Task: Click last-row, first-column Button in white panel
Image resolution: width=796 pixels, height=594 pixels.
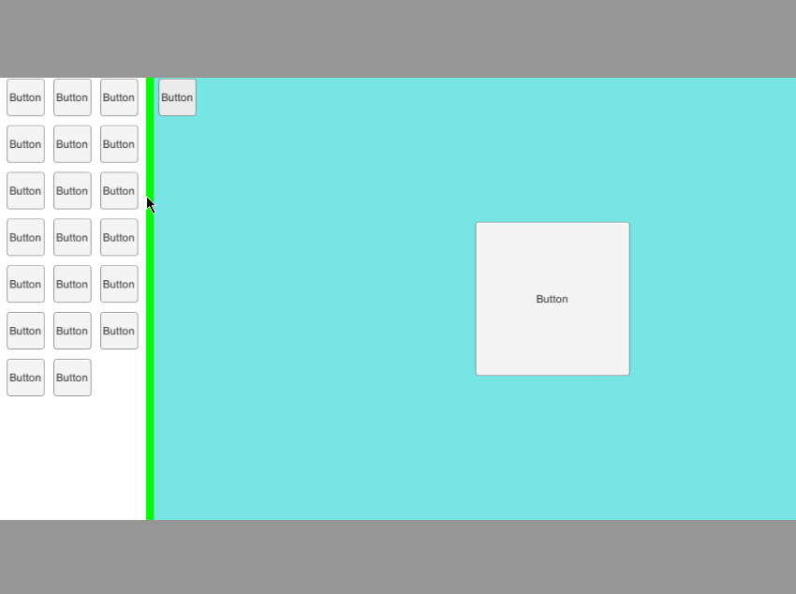Action: pos(25,378)
